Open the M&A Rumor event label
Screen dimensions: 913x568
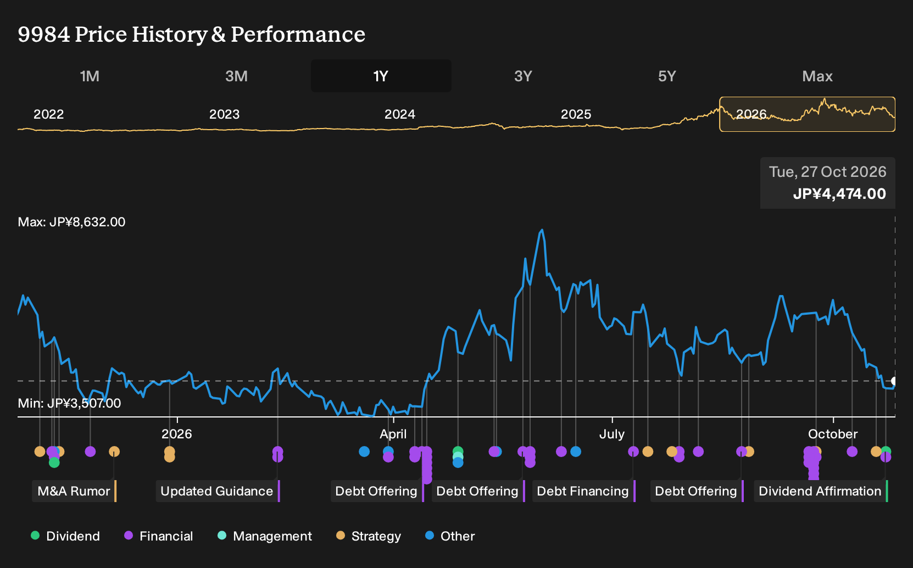click(x=74, y=491)
